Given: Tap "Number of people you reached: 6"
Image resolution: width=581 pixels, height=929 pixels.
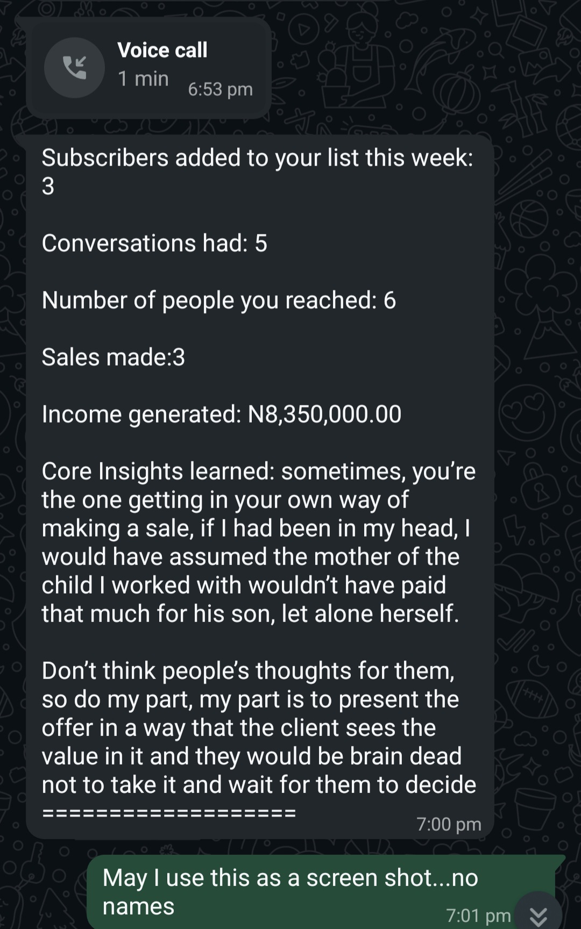Looking at the screenshot, I should coord(218,301).
